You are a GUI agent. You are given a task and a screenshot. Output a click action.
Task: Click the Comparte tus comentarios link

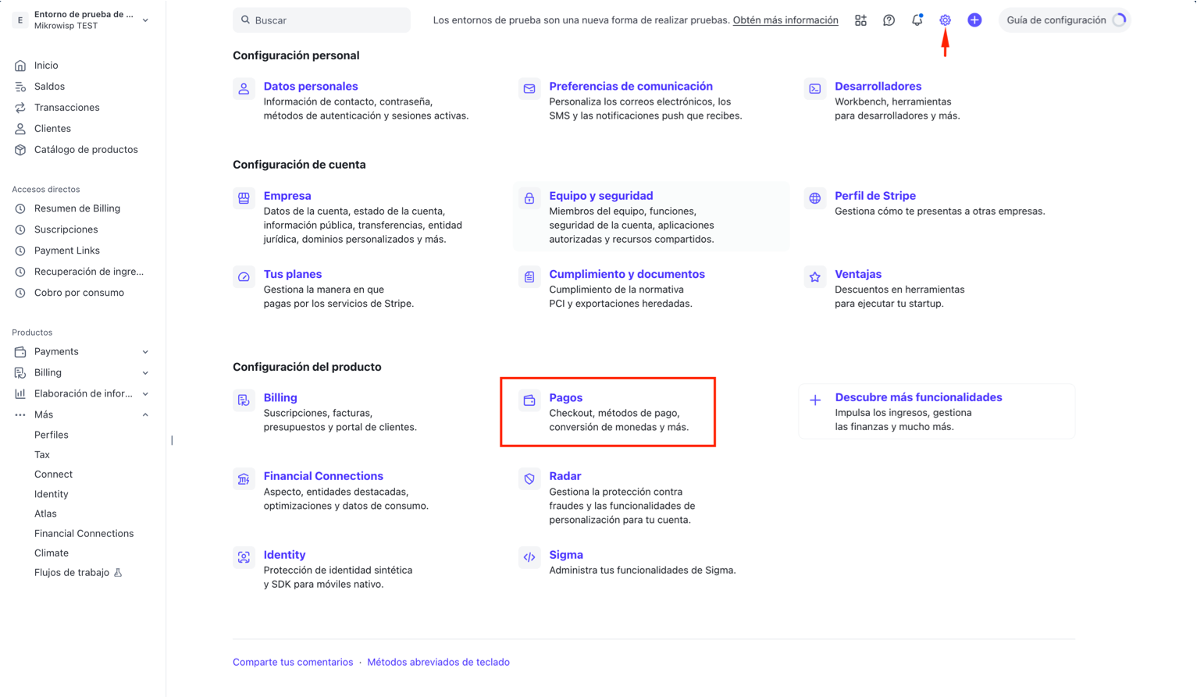(293, 662)
